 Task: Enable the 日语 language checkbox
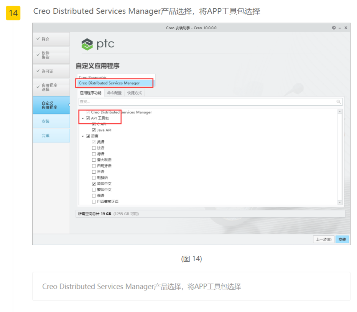tap(94, 172)
